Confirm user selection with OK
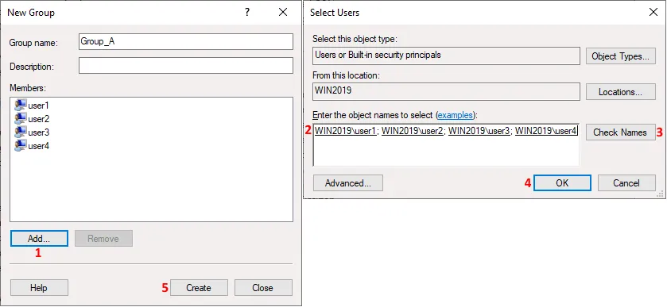The width and height of the screenshot is (667, 307). click(562, 183)
